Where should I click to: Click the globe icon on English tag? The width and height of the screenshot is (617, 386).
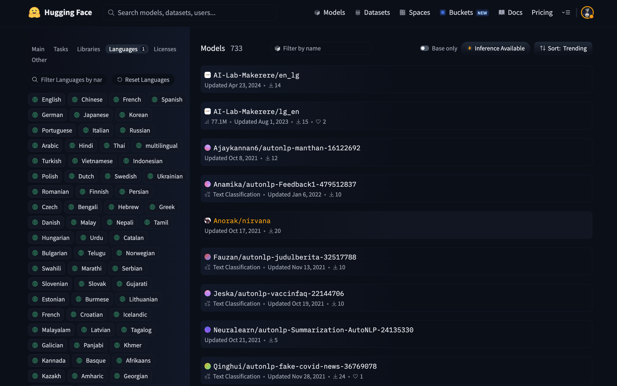pos(35,100)
